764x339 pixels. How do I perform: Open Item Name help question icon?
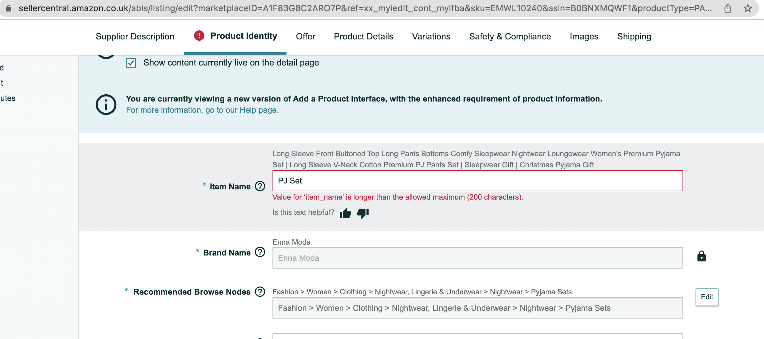260,186
